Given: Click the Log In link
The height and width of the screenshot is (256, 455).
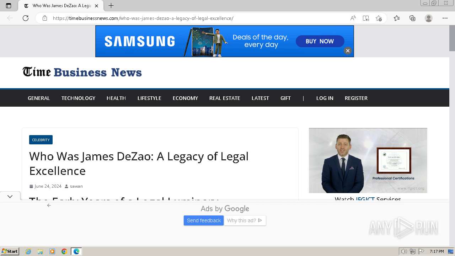Looking at the screenshot, I should pos(325,98).
